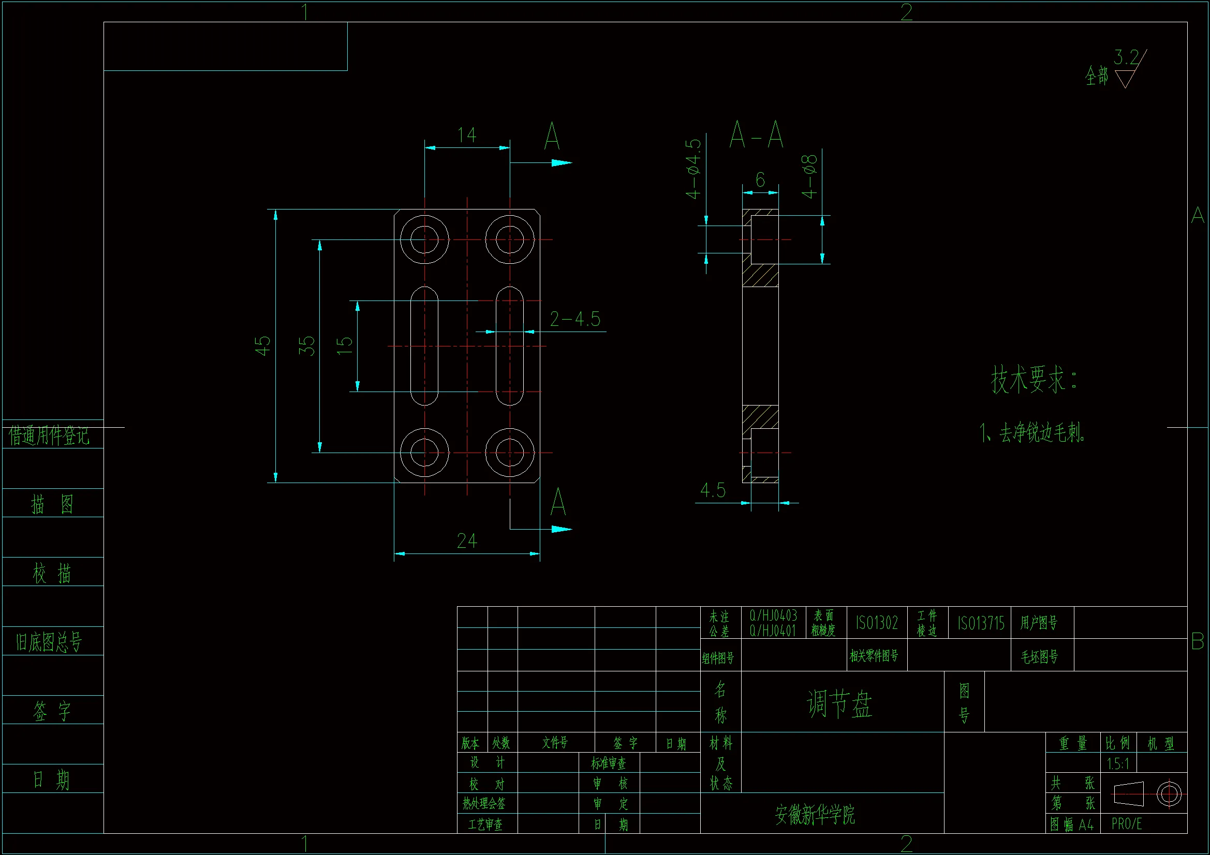1210x855 pixels.
Task: Click the scale value 1.5:1 cell
Action: click(1118, 763)
